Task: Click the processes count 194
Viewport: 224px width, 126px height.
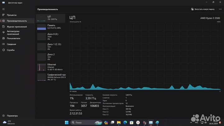Action: (72, 106)
